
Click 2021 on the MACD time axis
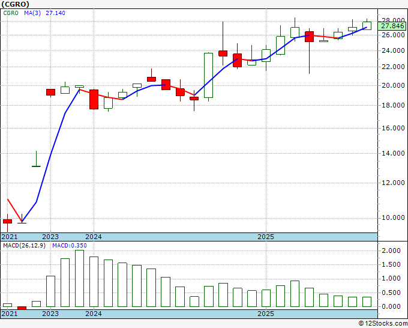pyautogui.click(x=10, y=314)
